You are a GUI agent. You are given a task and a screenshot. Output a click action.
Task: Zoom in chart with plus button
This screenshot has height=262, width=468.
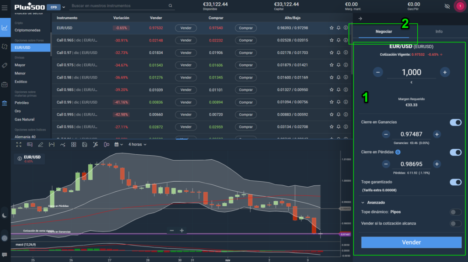181,231
